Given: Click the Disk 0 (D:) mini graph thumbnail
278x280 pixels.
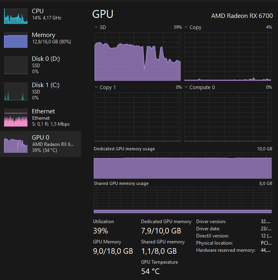Looking at the screenshot, I should (x=16, y=65).
